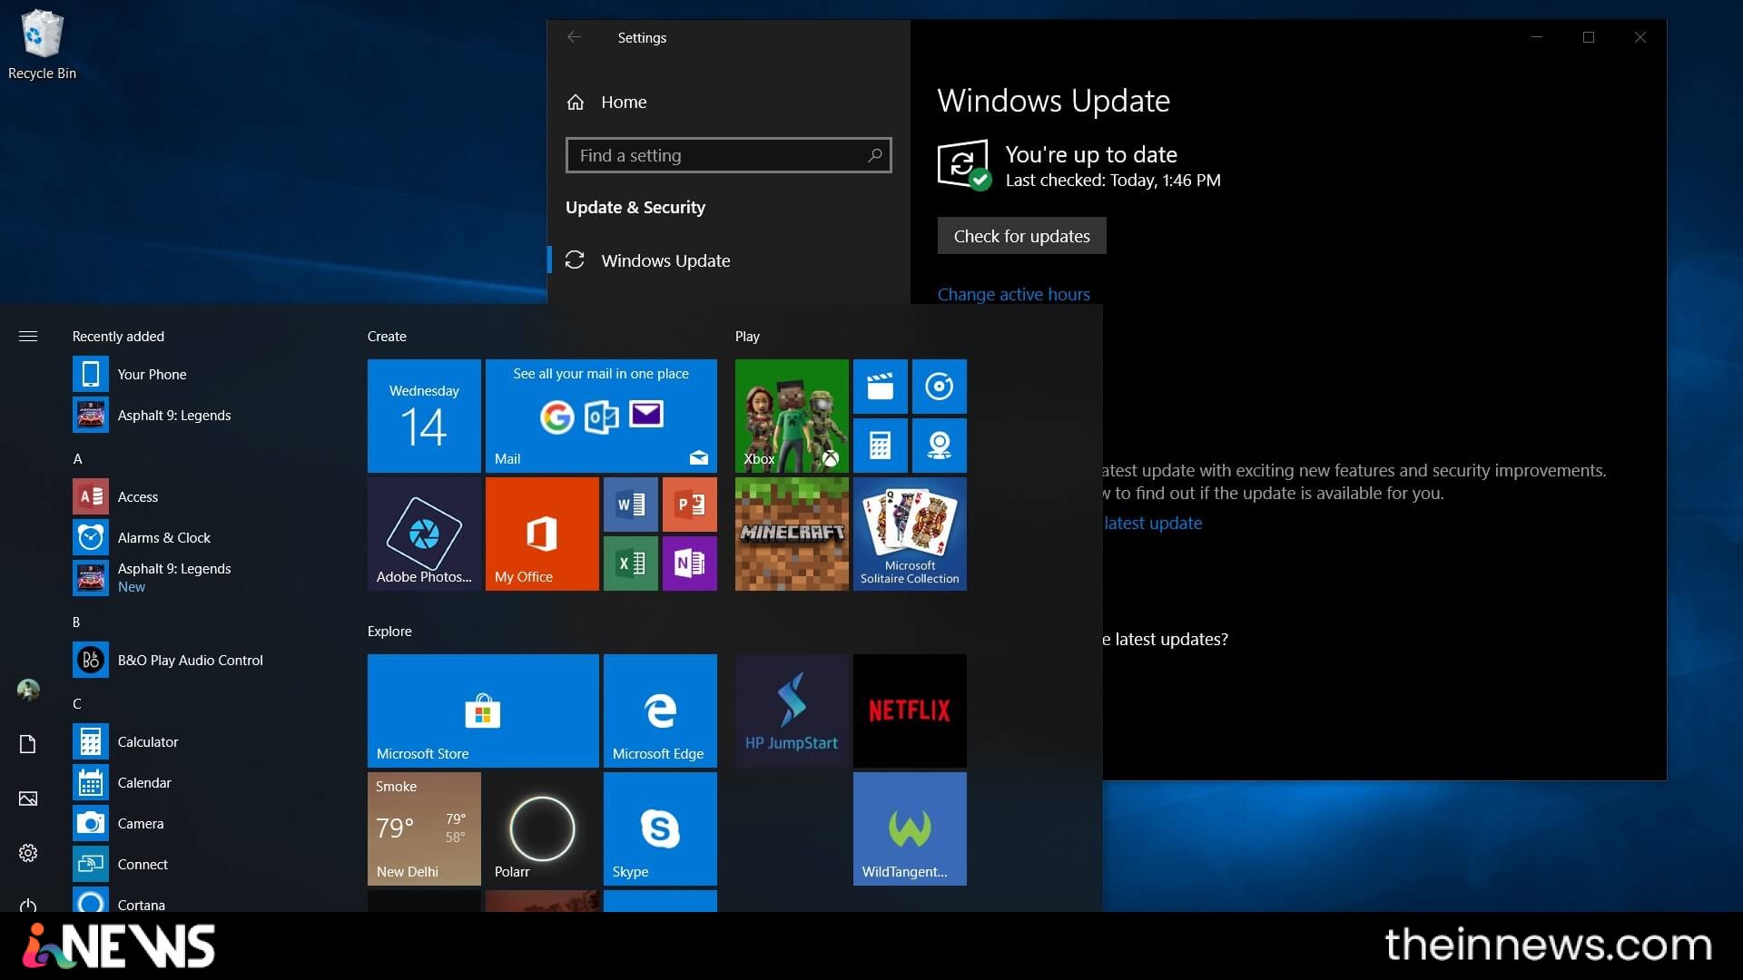Screen dimensions: 1743x980
Task: Launch Word from the small tile
Action: coord(631,505)
